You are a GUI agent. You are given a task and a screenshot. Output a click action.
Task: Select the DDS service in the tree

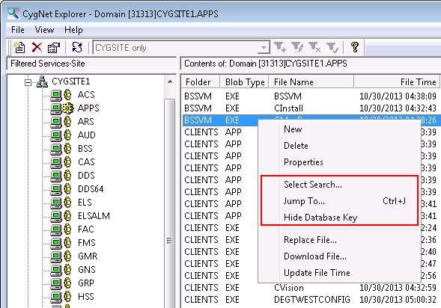(x=86, y=176)
